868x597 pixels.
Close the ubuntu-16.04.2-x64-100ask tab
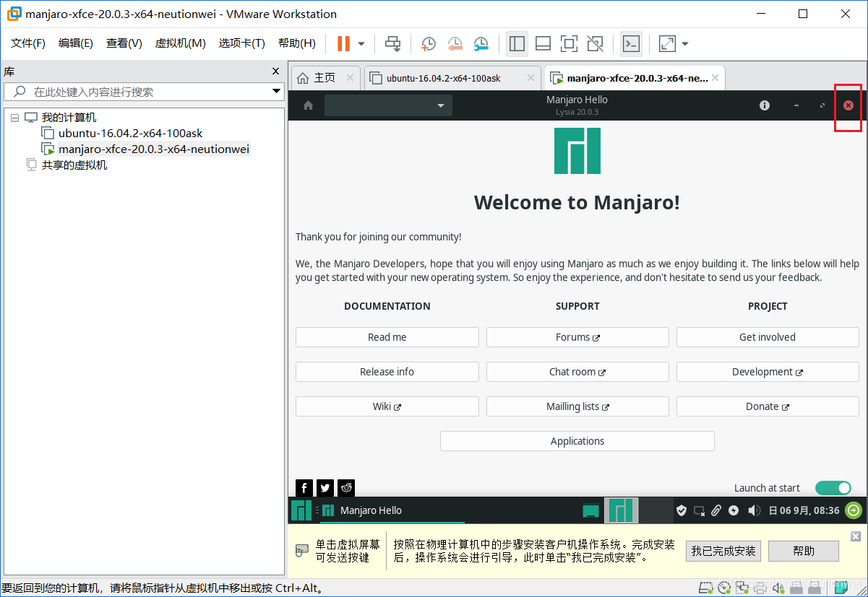pyautogui.click(x=531, y=78)
